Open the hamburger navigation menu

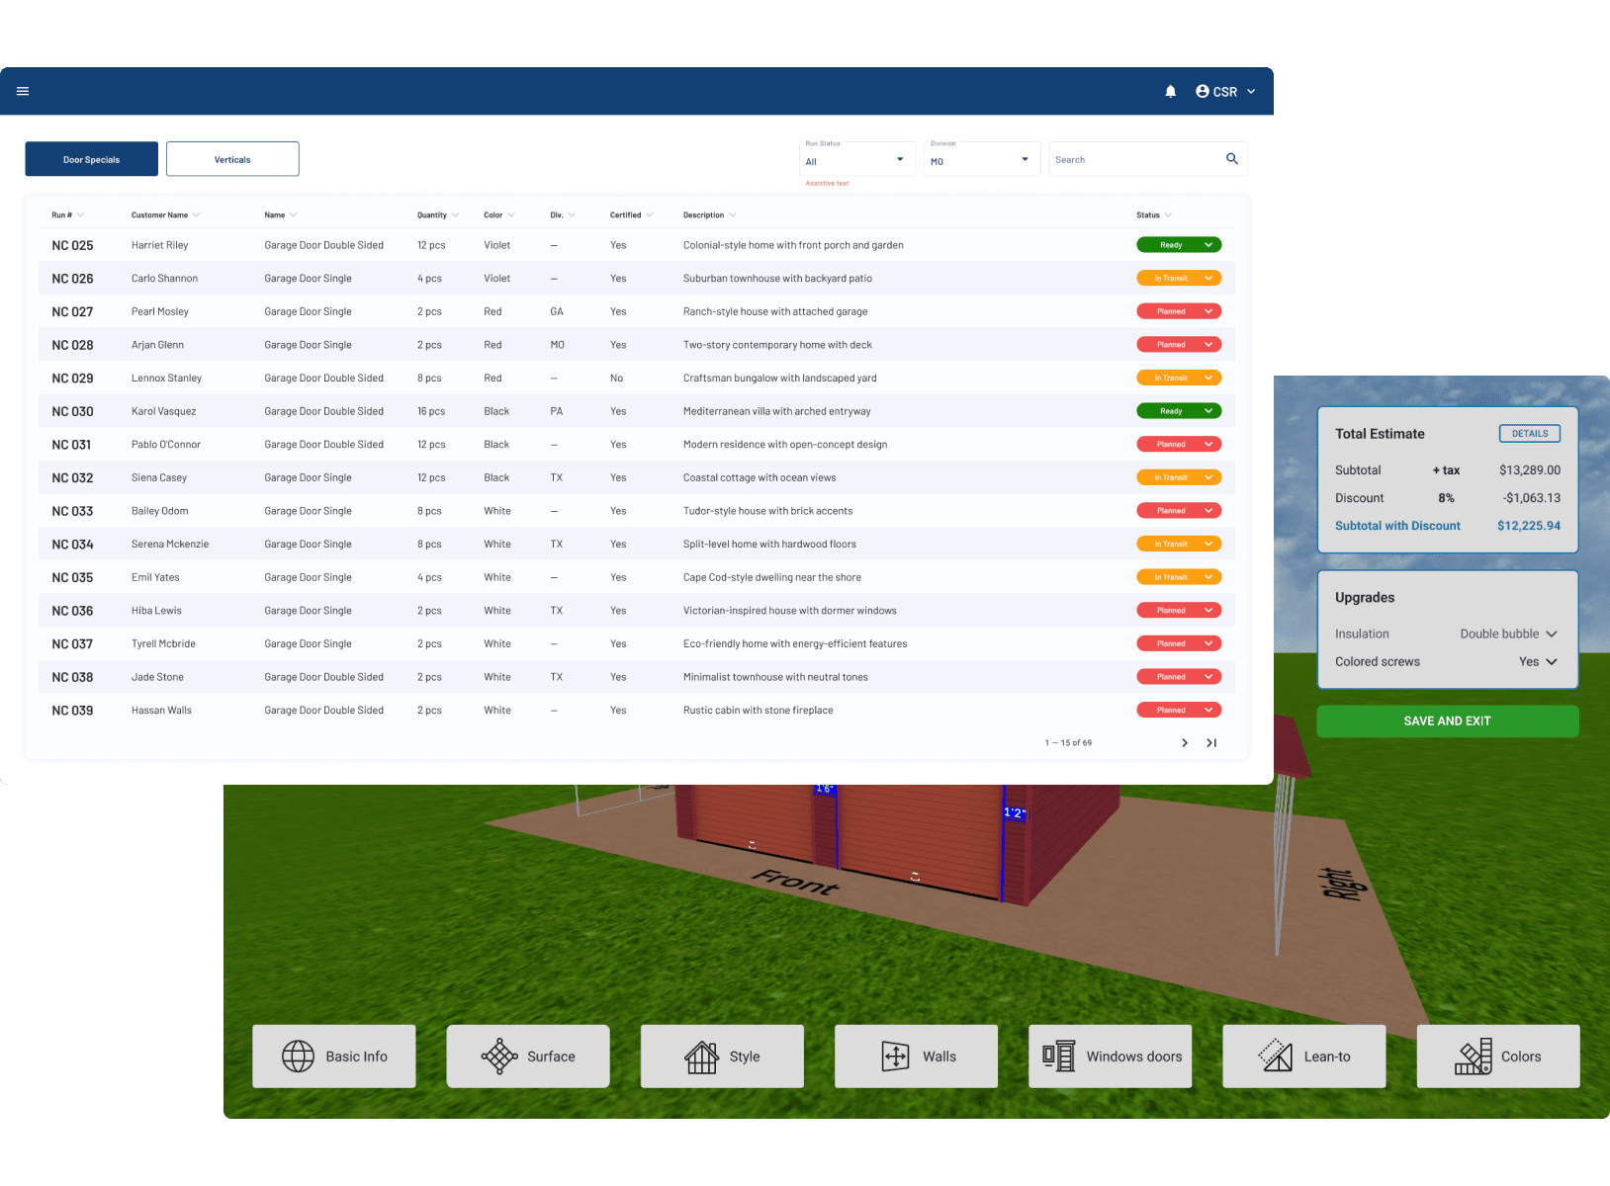23,91
